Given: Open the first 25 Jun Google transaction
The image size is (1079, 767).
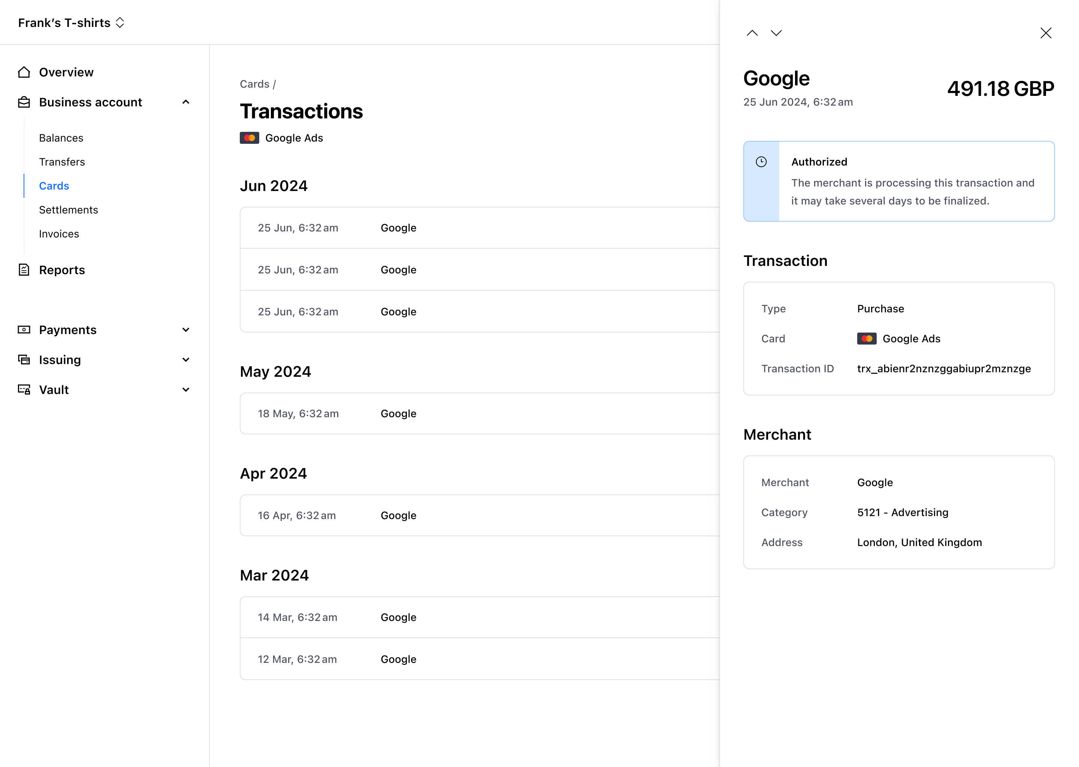Looking at the screenshot, I should (x=480, y=228).
